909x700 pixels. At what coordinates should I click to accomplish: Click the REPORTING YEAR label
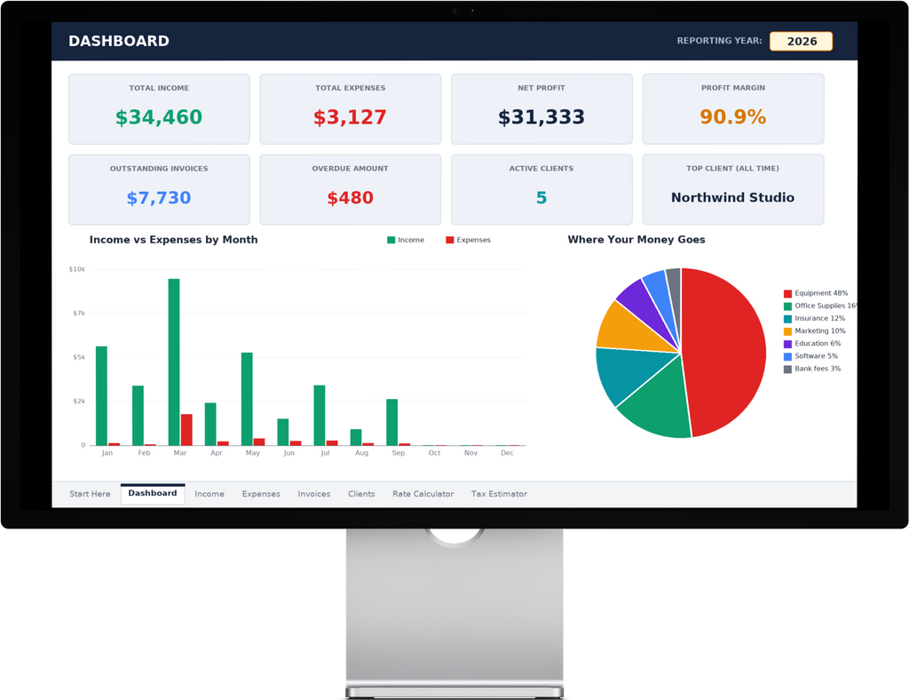[x=719, y=41]
